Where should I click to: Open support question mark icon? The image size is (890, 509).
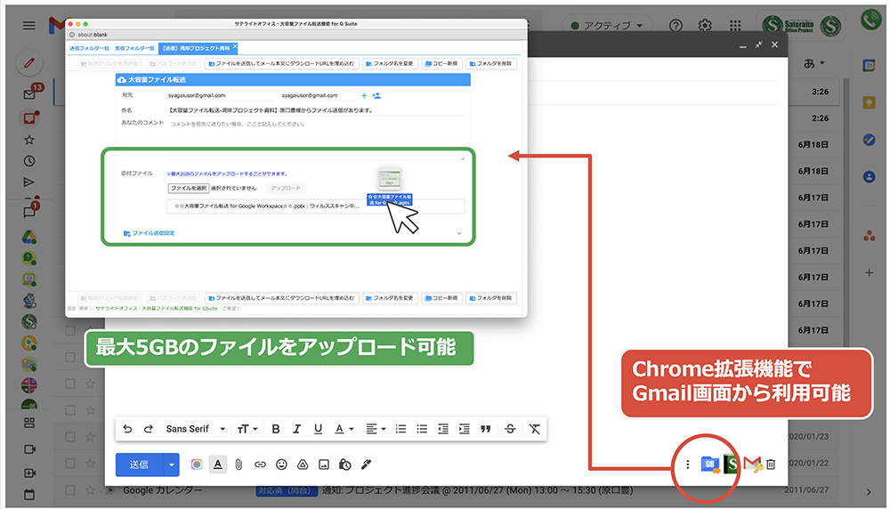[x=676, y=26]
